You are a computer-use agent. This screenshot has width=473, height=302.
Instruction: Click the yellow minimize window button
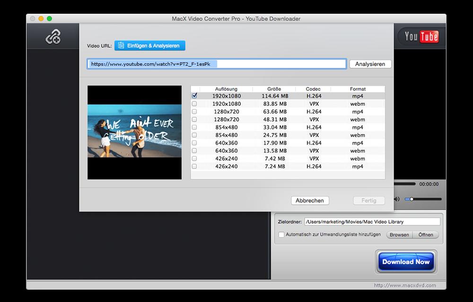click(x=41, y=19)
